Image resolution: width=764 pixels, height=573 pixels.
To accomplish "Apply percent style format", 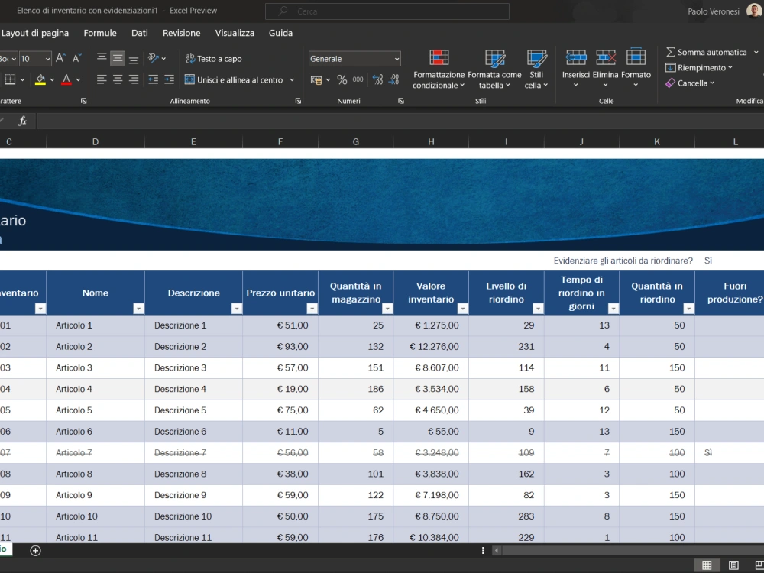I will tap(342, 80).
